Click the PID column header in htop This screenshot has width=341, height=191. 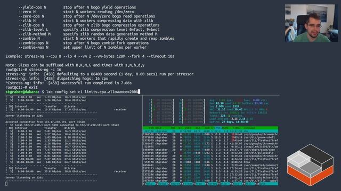[151, 128]
